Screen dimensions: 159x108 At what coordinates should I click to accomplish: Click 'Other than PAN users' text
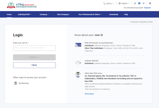(93, 73)
